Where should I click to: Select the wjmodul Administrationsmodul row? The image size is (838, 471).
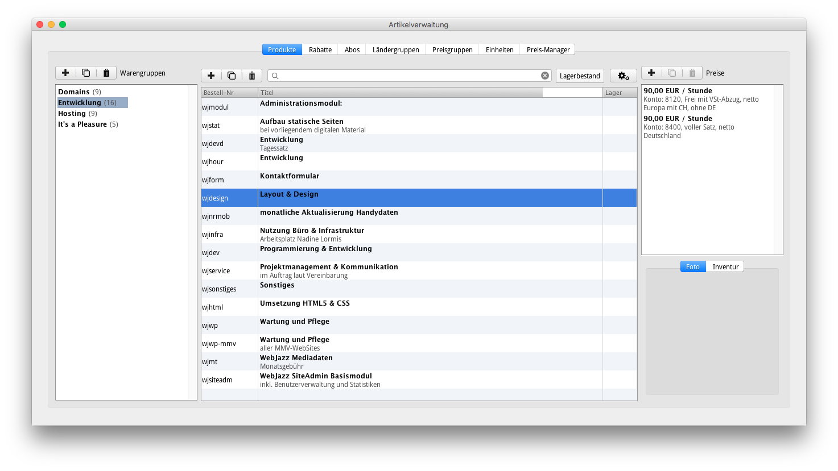point(419,107)
